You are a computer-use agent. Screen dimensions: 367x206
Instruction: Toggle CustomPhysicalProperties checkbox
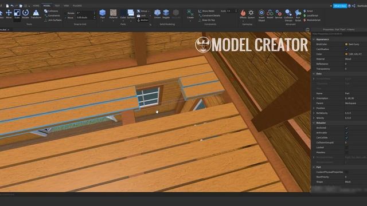[x=346, y=172]
